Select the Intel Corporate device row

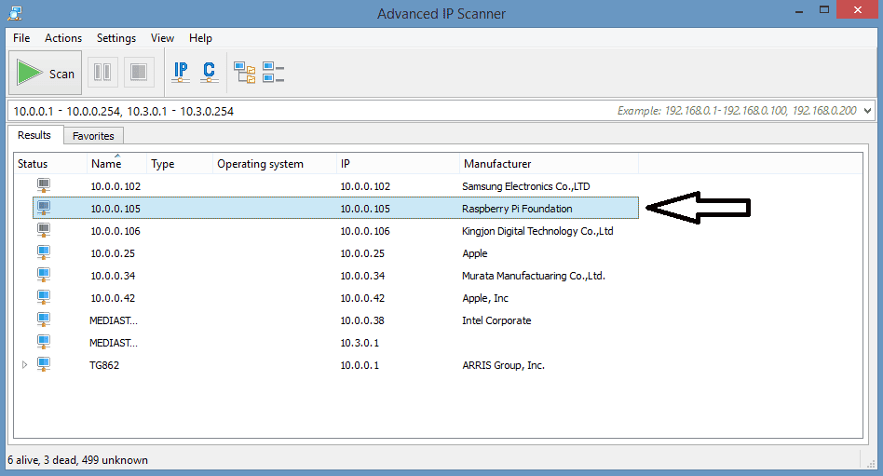pyautogui.click(x=335, y=320)
